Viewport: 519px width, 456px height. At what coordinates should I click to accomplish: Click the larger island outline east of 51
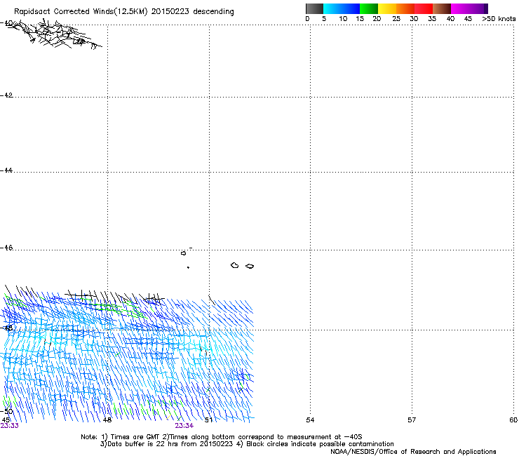[x=235, y=265]
